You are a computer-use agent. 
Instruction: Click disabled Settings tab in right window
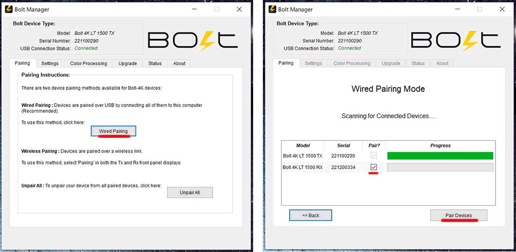313,63
